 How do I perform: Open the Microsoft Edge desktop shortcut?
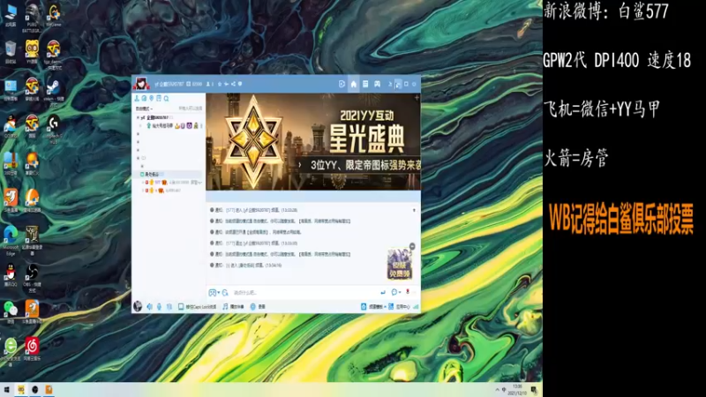pos(11,241)
